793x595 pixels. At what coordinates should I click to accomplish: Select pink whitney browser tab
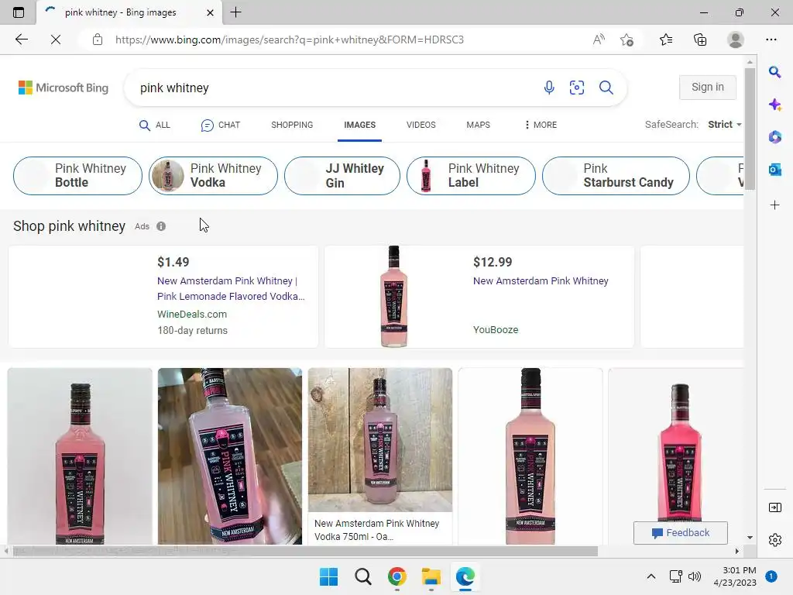click(129, 12)
